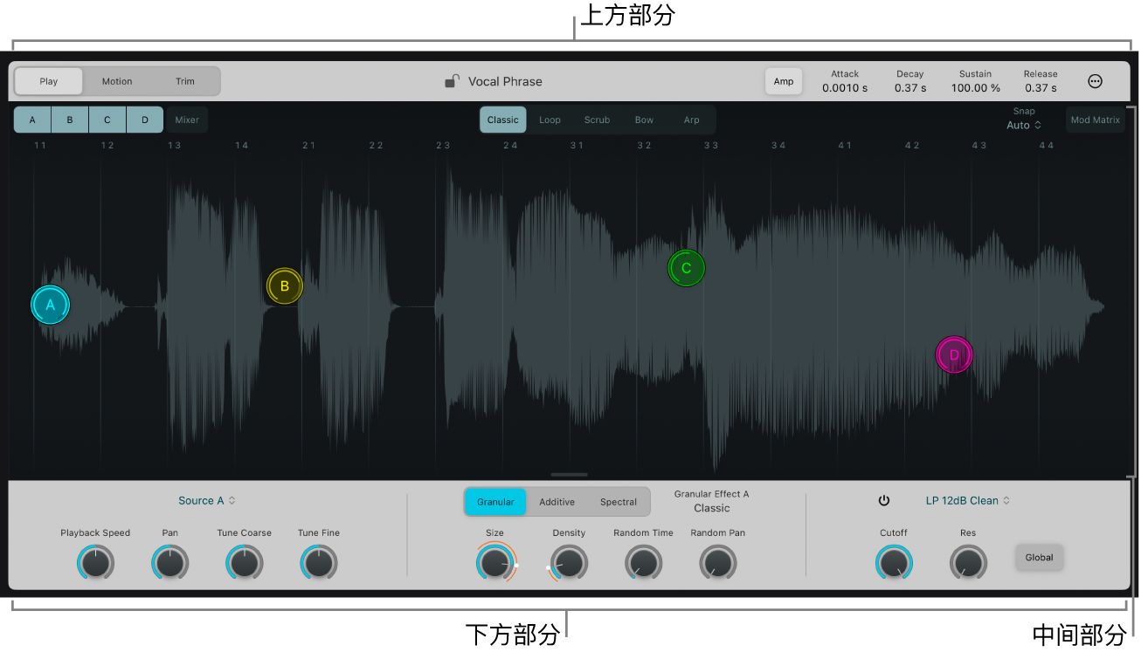
Task: Select the Granular effect button
Action: pos(495,502)
